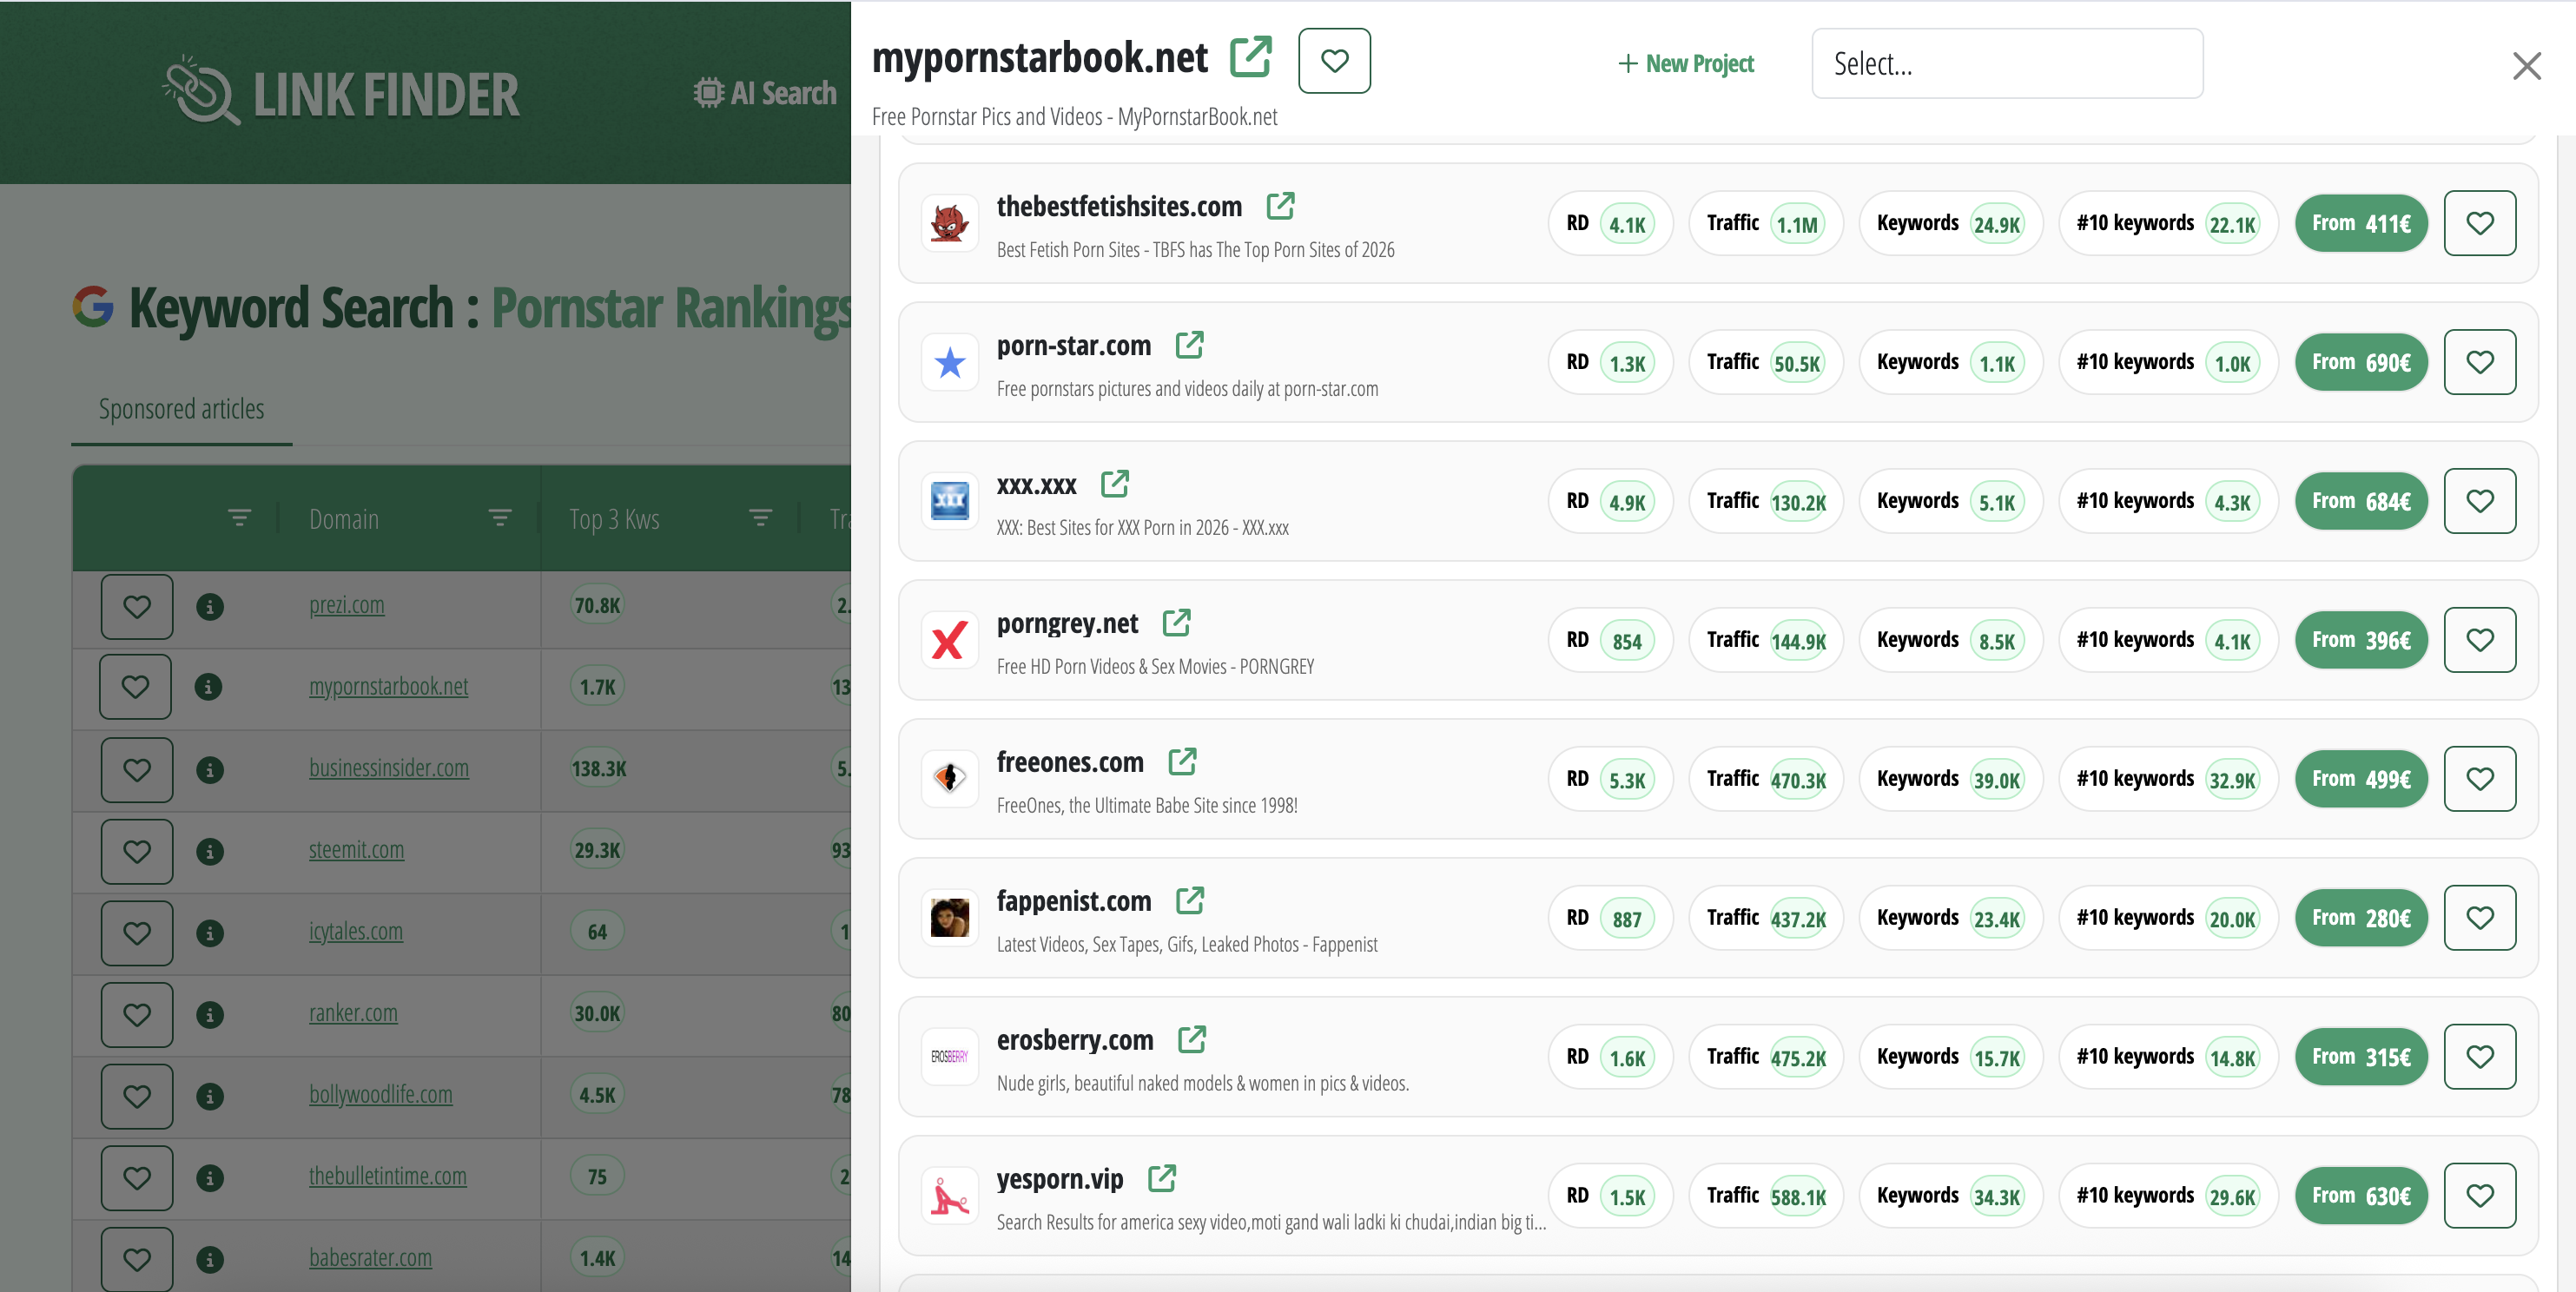2576x1292 pixels.
Task: Click the From 411€ price button
Action: (x=2360, y=223)
